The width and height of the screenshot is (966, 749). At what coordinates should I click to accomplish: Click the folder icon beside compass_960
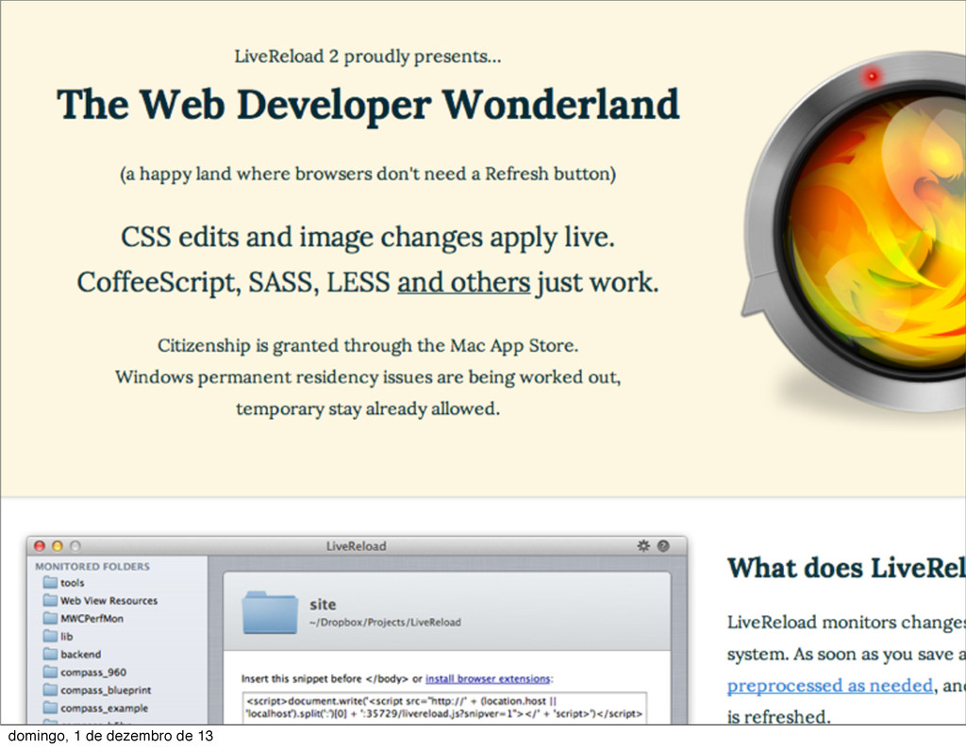pos(50,672)
